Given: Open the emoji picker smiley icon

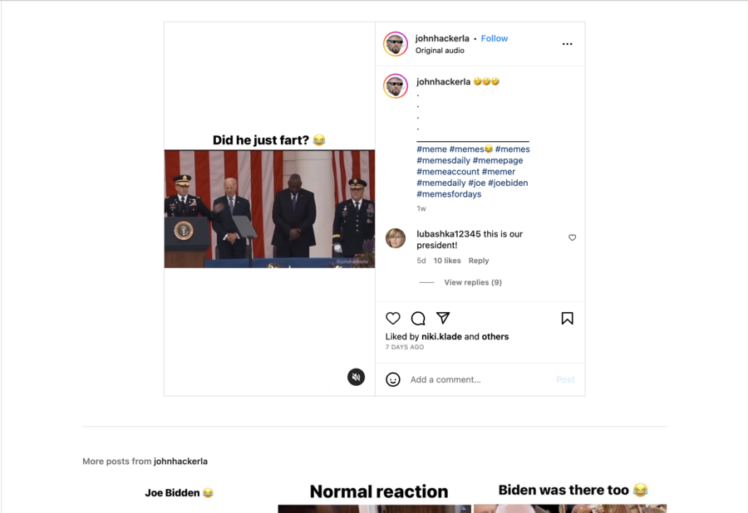Looking at the screenshot, I should (392, 379).
